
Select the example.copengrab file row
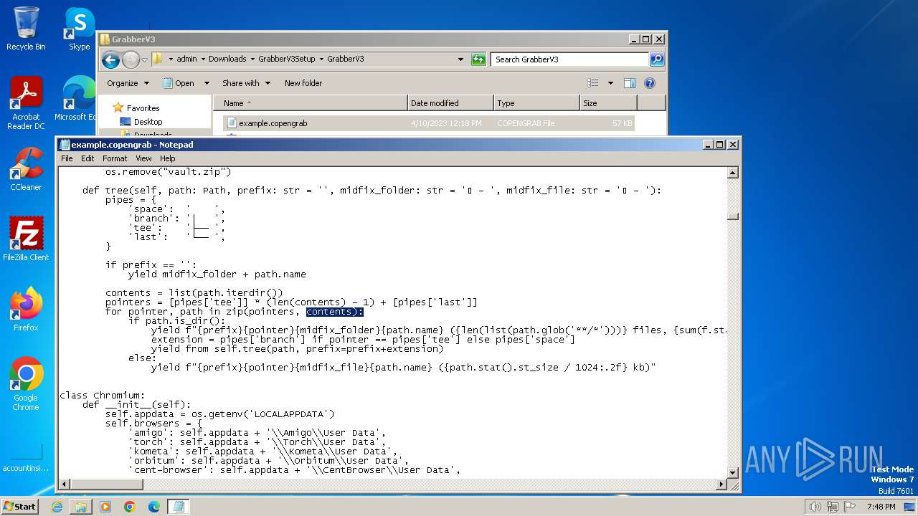click(x=429, y=123)
